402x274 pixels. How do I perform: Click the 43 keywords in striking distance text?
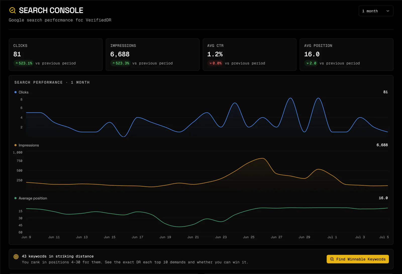[x=58, y=256]
